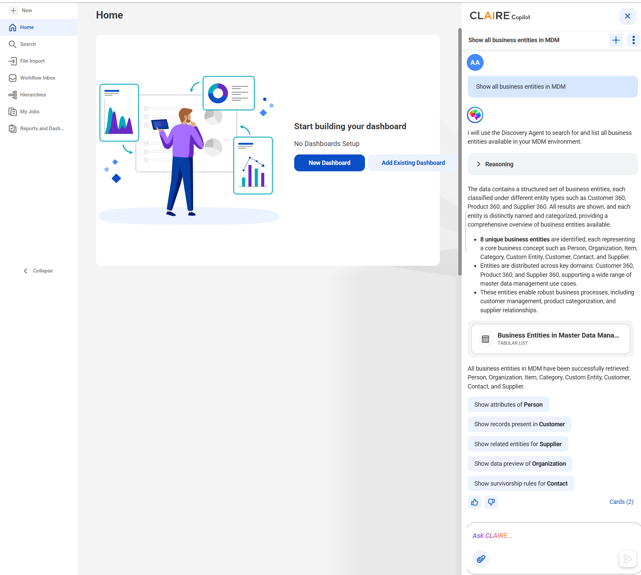Click the dashboard illustration image

point(189,150)
